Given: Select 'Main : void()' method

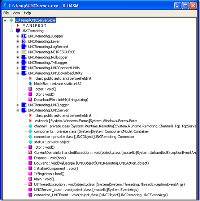Looking at the screenshot, I should (44, 179).
